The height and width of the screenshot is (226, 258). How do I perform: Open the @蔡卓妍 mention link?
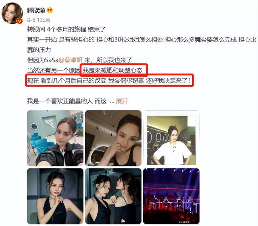coord(71,60)
